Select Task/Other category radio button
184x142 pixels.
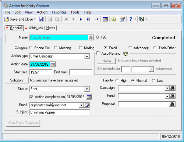pyautogui.click(x=155, y=48)
